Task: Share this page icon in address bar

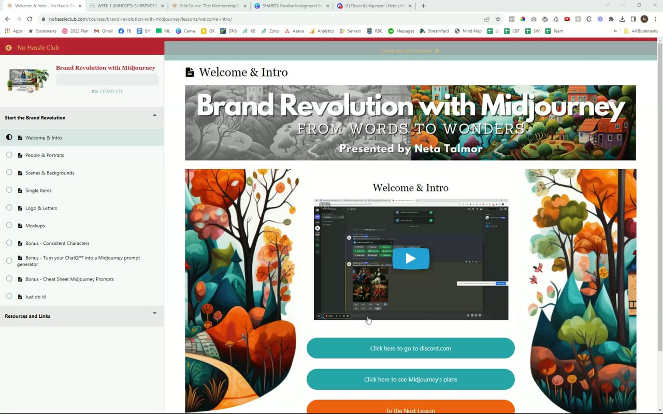Action: (486, 19)
